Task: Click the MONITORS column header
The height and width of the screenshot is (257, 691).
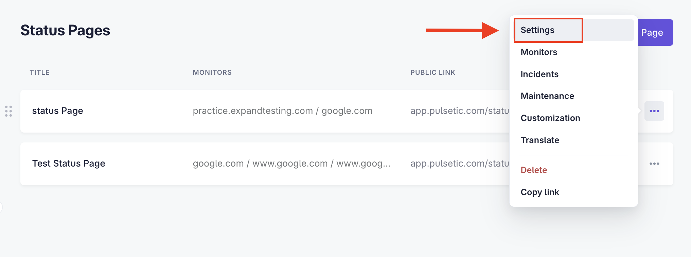Action: point(212,72)
